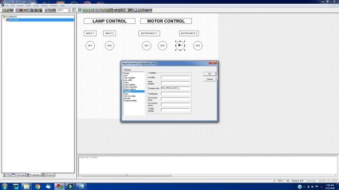Click the Input disable variable field
The width and height of the screenshot is (339, 190).
click(x=175, y=83)
